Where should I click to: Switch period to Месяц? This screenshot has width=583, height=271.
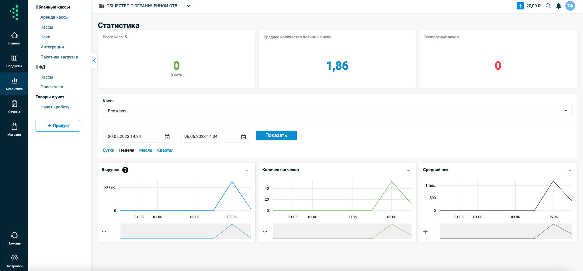pyautogui.click(x=146, y=150)
